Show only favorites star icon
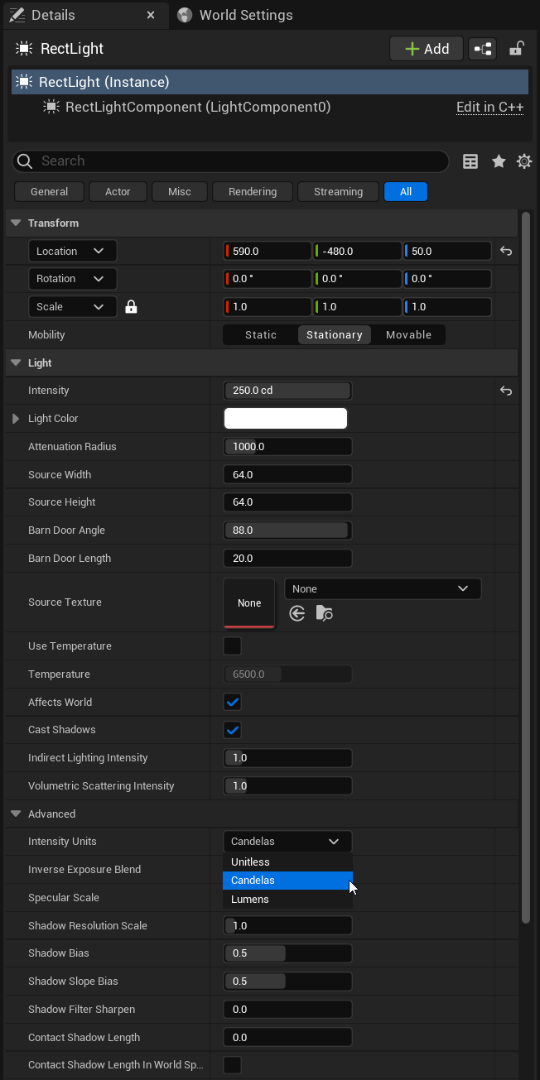This screenshot has height=1080, width=540. (x=499, y=161)
